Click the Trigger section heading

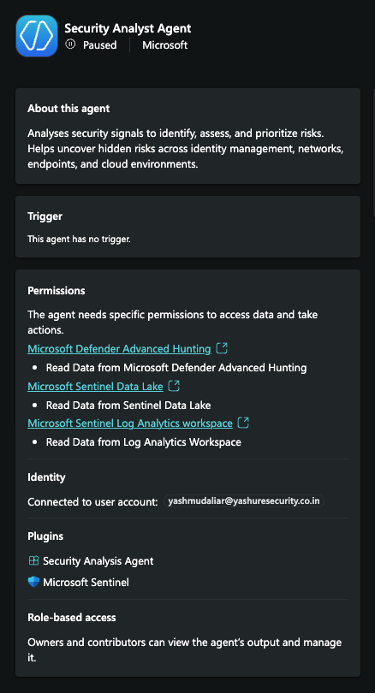coord(45,216)
